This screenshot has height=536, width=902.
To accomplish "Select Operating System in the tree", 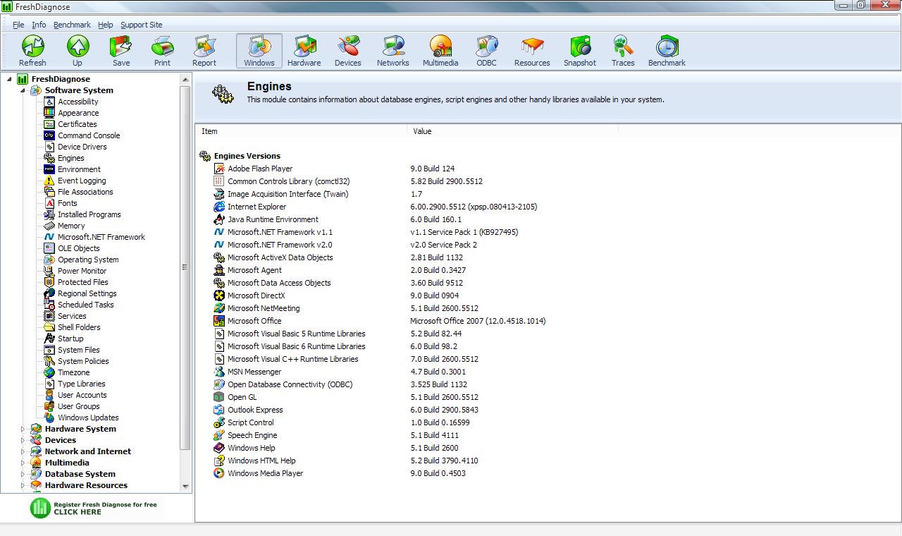I will coord(88,260).
